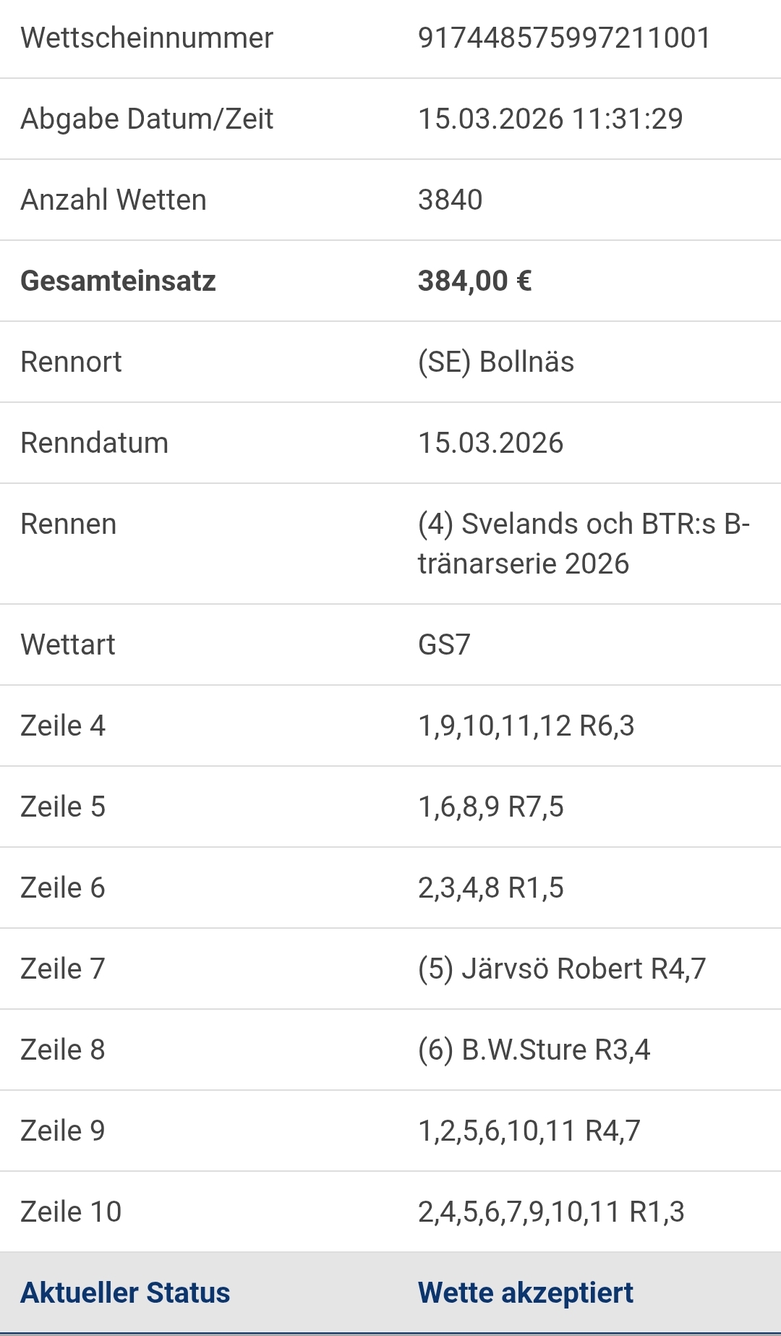Click race name Svelands och BTR:s B-tränarserie

coord(583,543)
